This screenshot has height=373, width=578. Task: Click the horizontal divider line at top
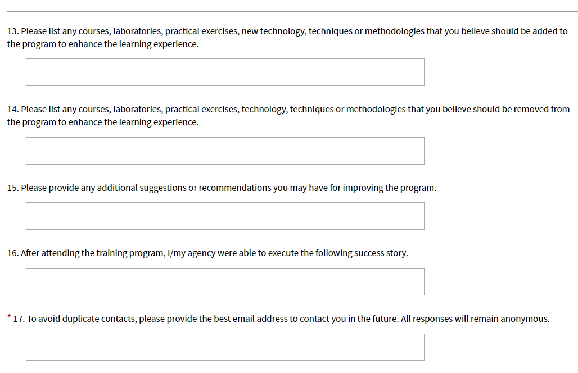[289, 11]
